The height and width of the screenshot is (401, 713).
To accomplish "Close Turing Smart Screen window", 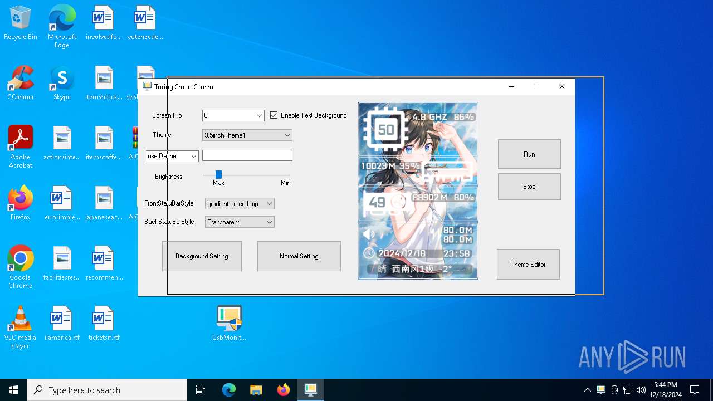I will coord(562,86).
